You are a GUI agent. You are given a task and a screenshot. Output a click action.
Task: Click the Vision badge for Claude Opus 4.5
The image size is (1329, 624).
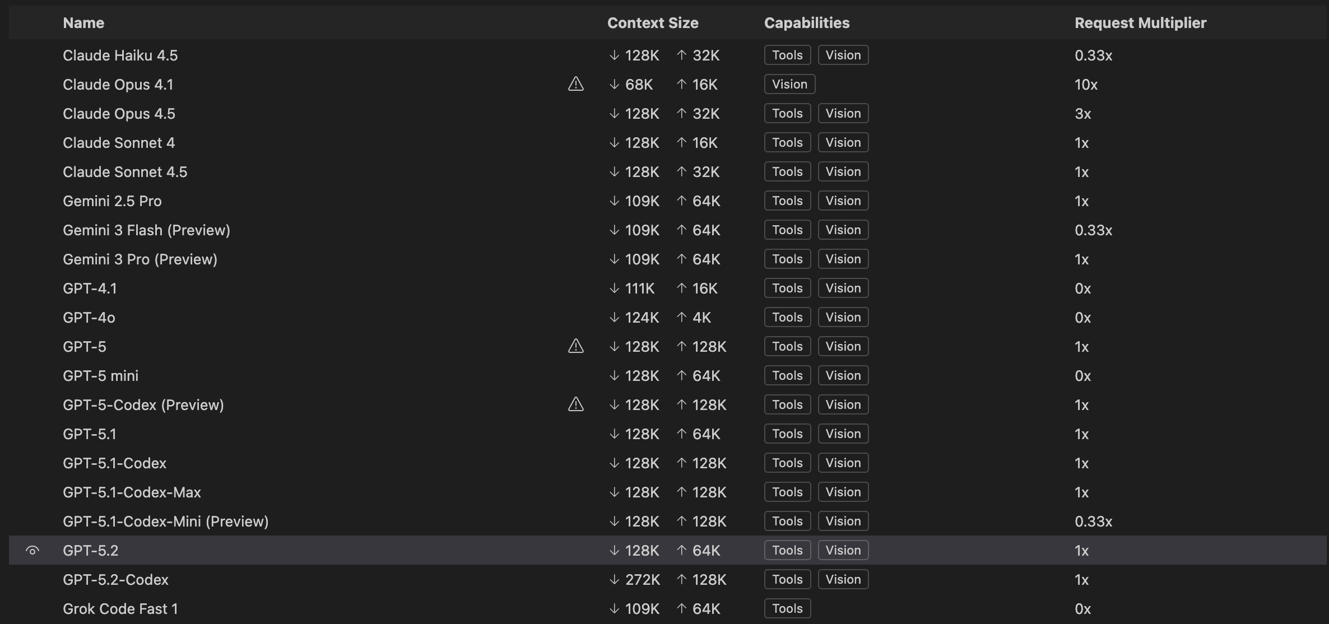(x=843, y=113)
